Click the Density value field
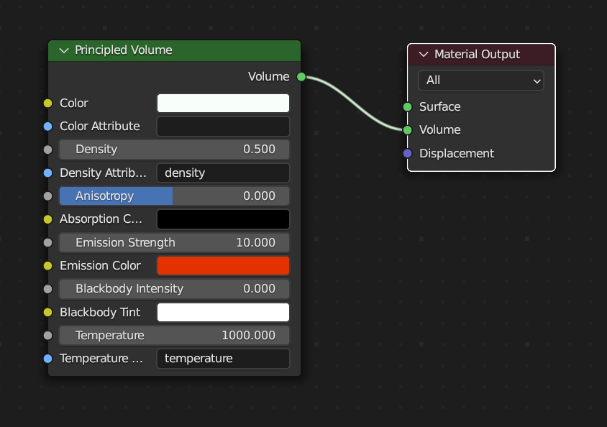 click(174, 150)
